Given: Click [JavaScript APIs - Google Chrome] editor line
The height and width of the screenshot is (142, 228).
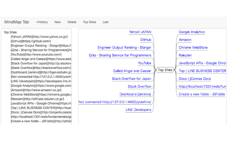Looking at the screenshot, I should point(41,103).
